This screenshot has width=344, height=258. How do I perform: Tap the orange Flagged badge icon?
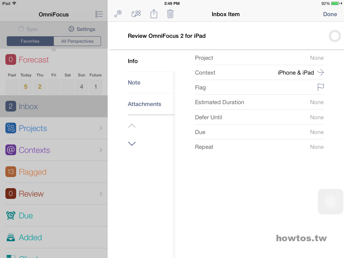tap(11, 172)
